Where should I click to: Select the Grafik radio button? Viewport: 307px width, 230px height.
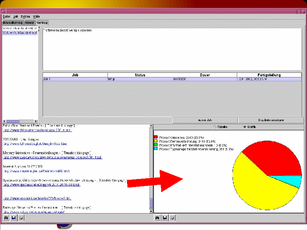(245, 127)
